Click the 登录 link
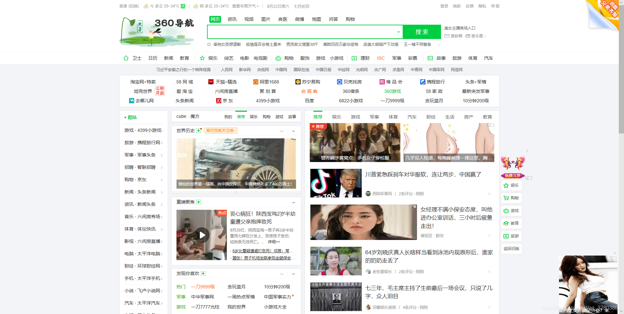Screen dimensions: 624x314 point(444,6)
